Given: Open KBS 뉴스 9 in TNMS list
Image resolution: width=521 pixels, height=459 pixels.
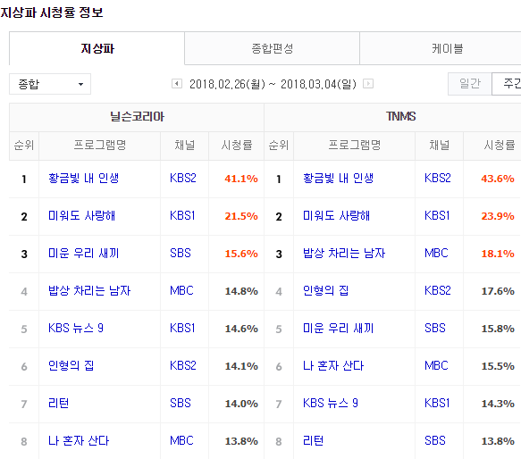Looking at the screenshot, I should click(x=331, y=404).
